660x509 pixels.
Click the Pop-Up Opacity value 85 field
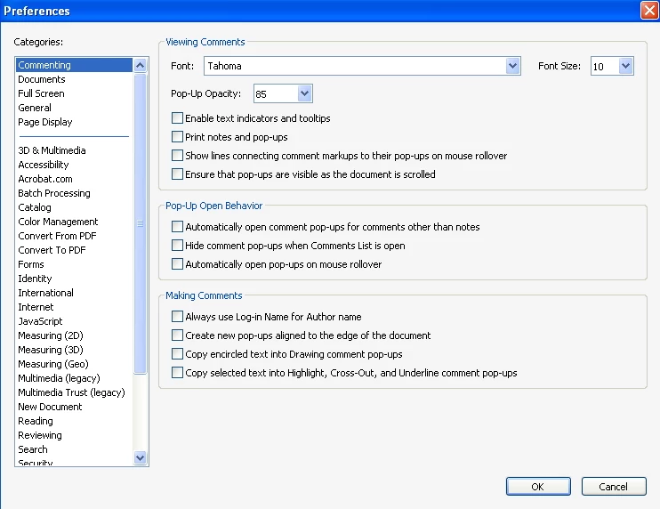276,93
